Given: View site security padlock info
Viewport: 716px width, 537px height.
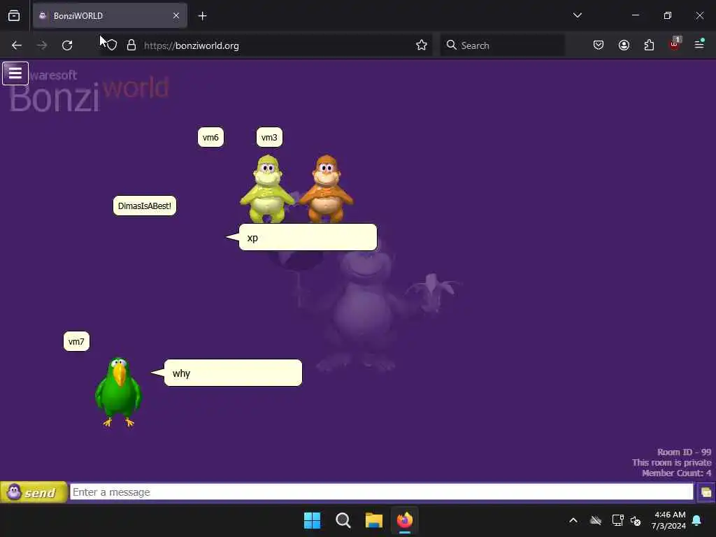Looking at the screenshot, I should point(131,45).
